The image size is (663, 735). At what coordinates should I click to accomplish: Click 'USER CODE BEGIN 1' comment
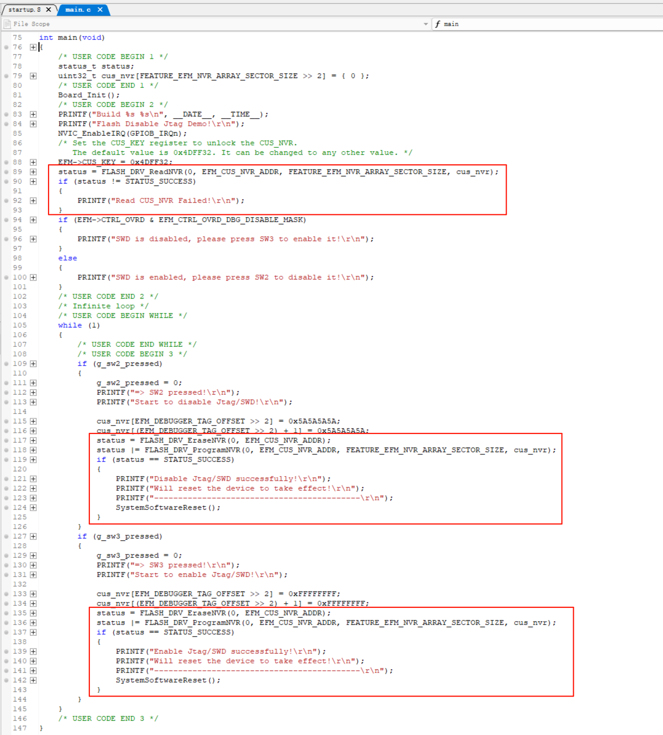pyautogui.click(x=113, y=57)
